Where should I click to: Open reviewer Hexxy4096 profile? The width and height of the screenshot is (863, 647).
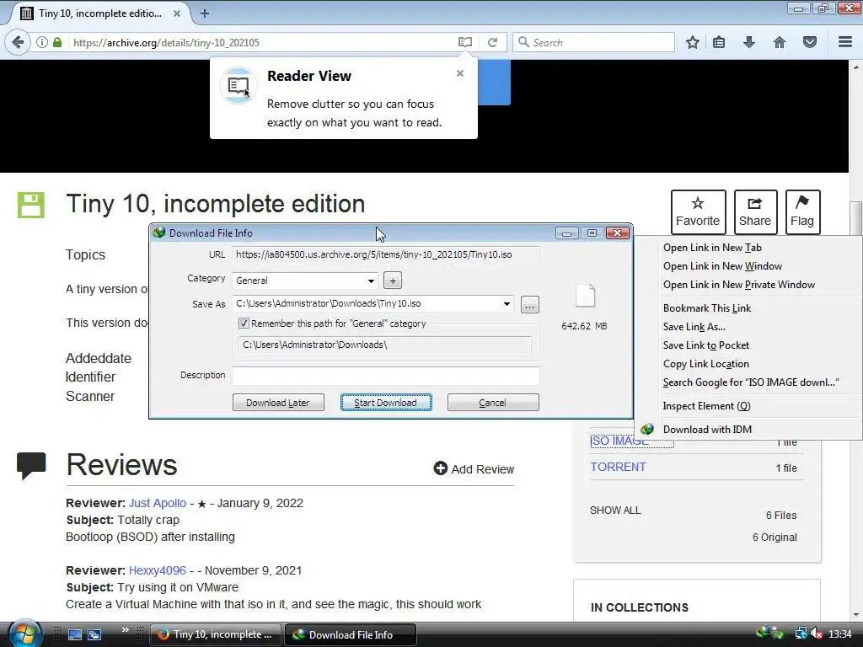158,570
